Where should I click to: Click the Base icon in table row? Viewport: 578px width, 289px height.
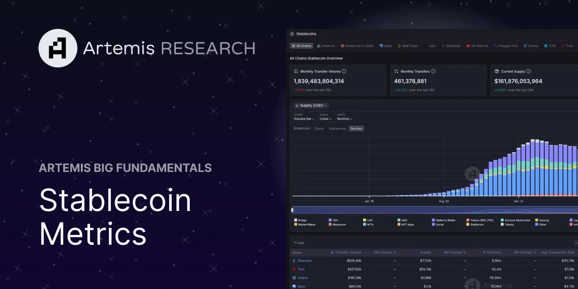pyautogui.click(x=294, y=287)
